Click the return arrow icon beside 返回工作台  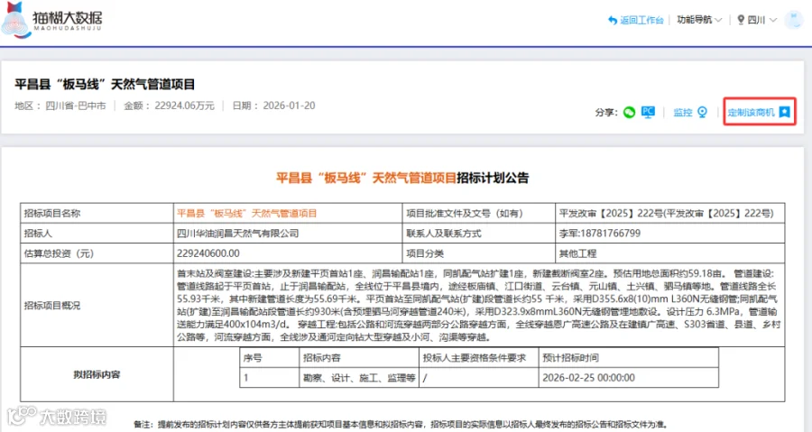click(x=613, y=20)
